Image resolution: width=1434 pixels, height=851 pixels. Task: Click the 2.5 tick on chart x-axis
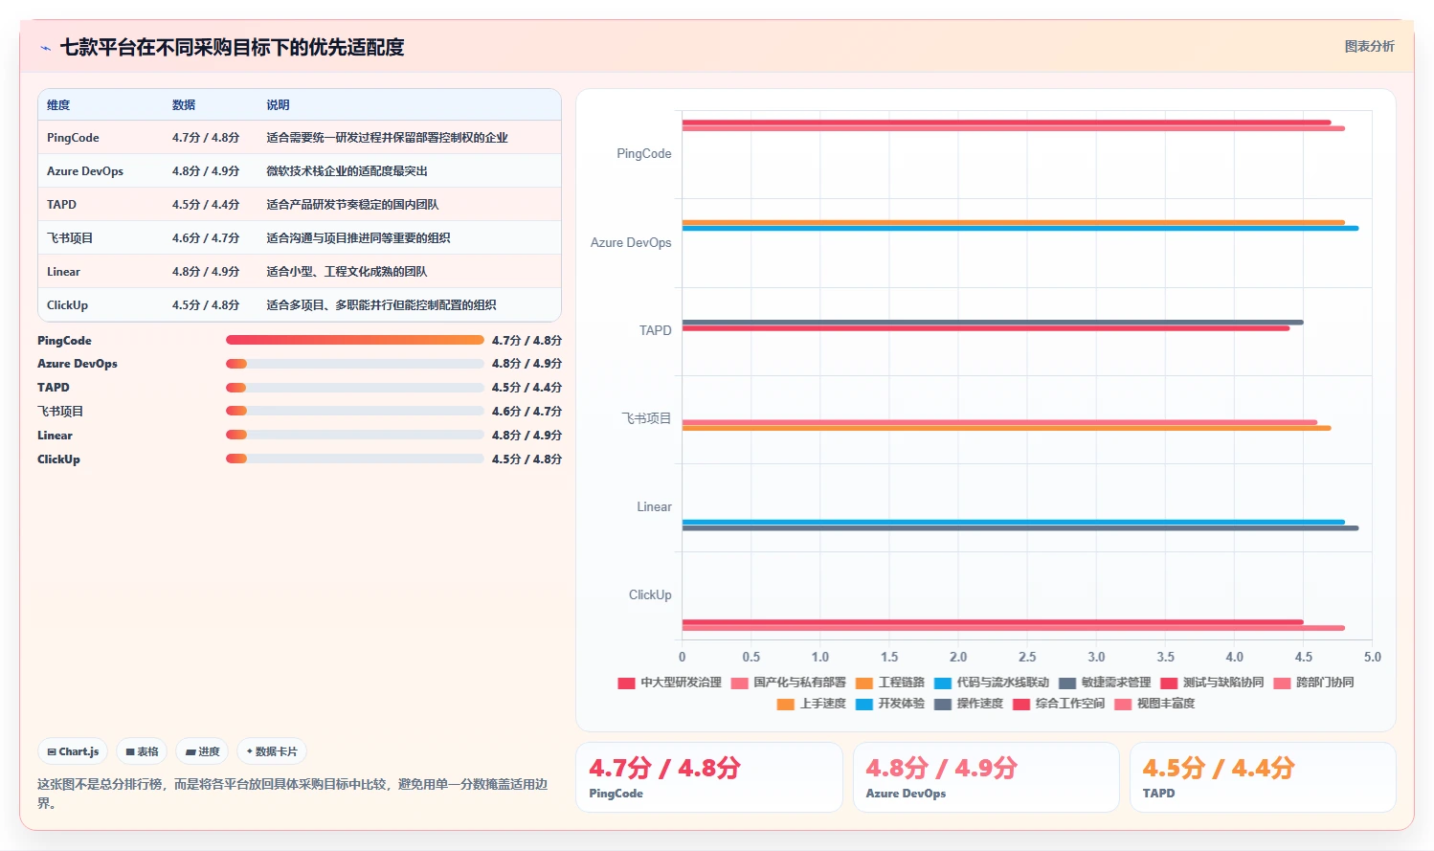[1027, 658]
